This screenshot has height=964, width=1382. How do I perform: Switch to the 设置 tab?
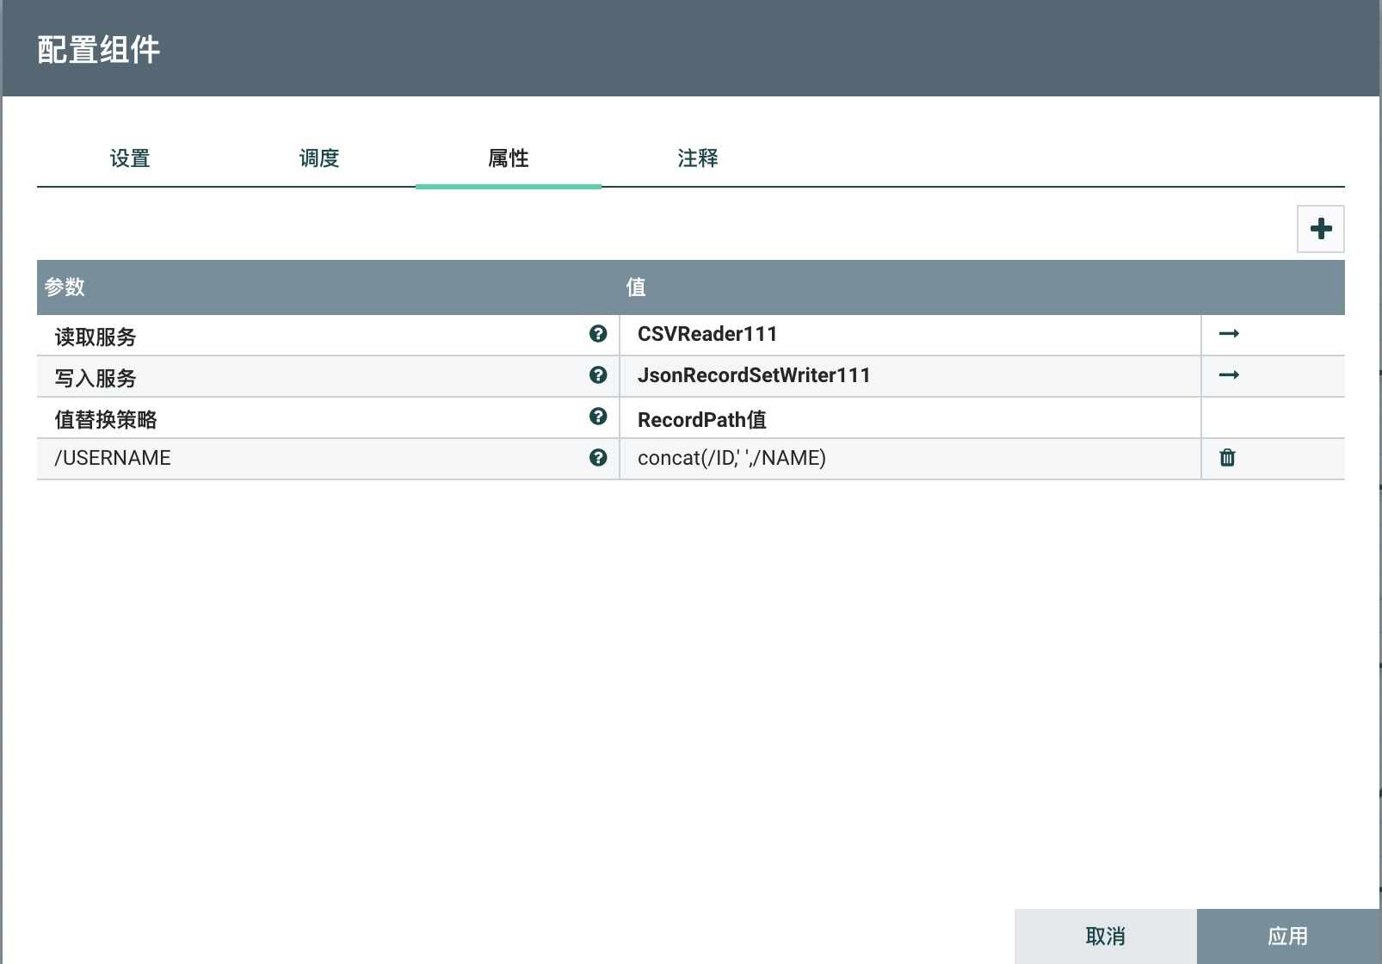[x=130, y=158]
